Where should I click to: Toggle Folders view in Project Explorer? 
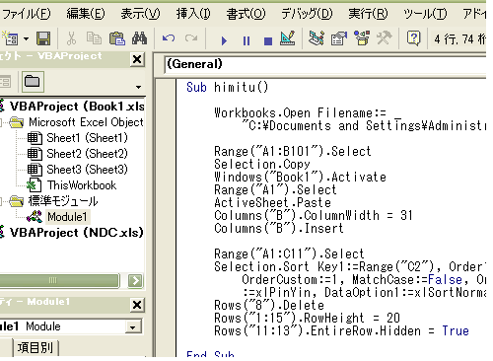pyautogui.click(x=33, y=81)
